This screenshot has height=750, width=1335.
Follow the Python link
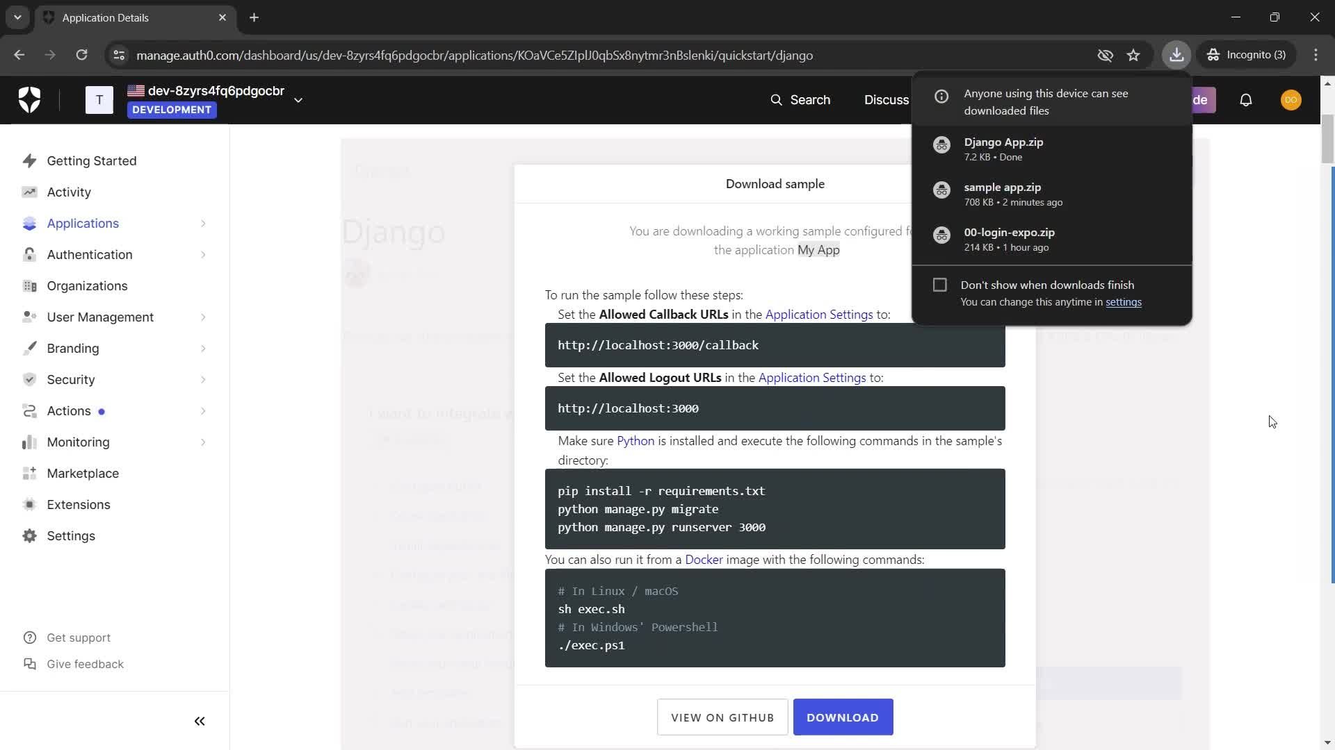pos(635,441)
